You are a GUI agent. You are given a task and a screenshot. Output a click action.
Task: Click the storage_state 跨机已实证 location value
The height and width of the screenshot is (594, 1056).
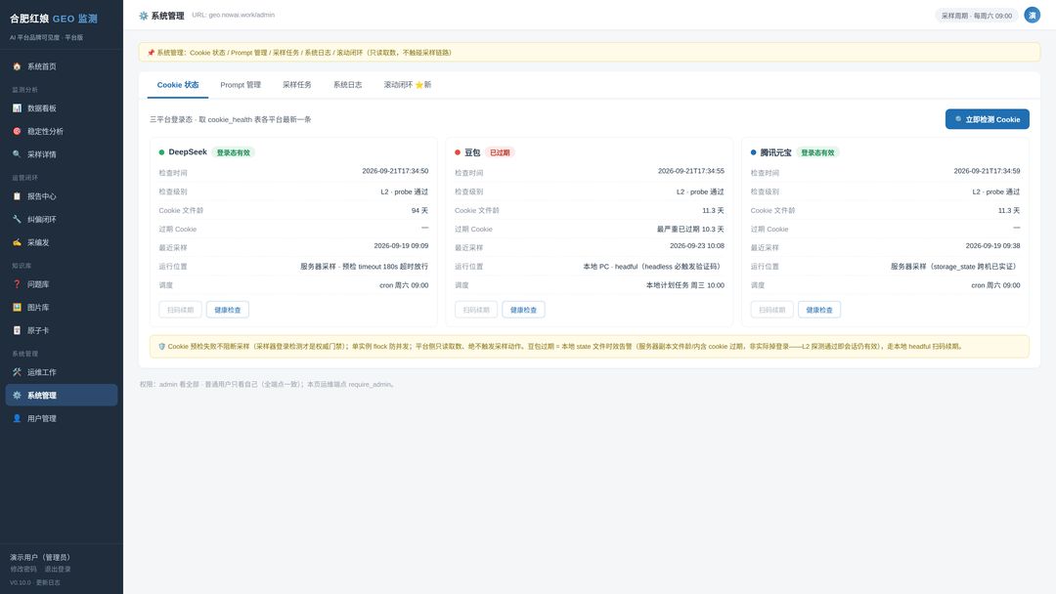pyautogui.click(x=955, y=267)
